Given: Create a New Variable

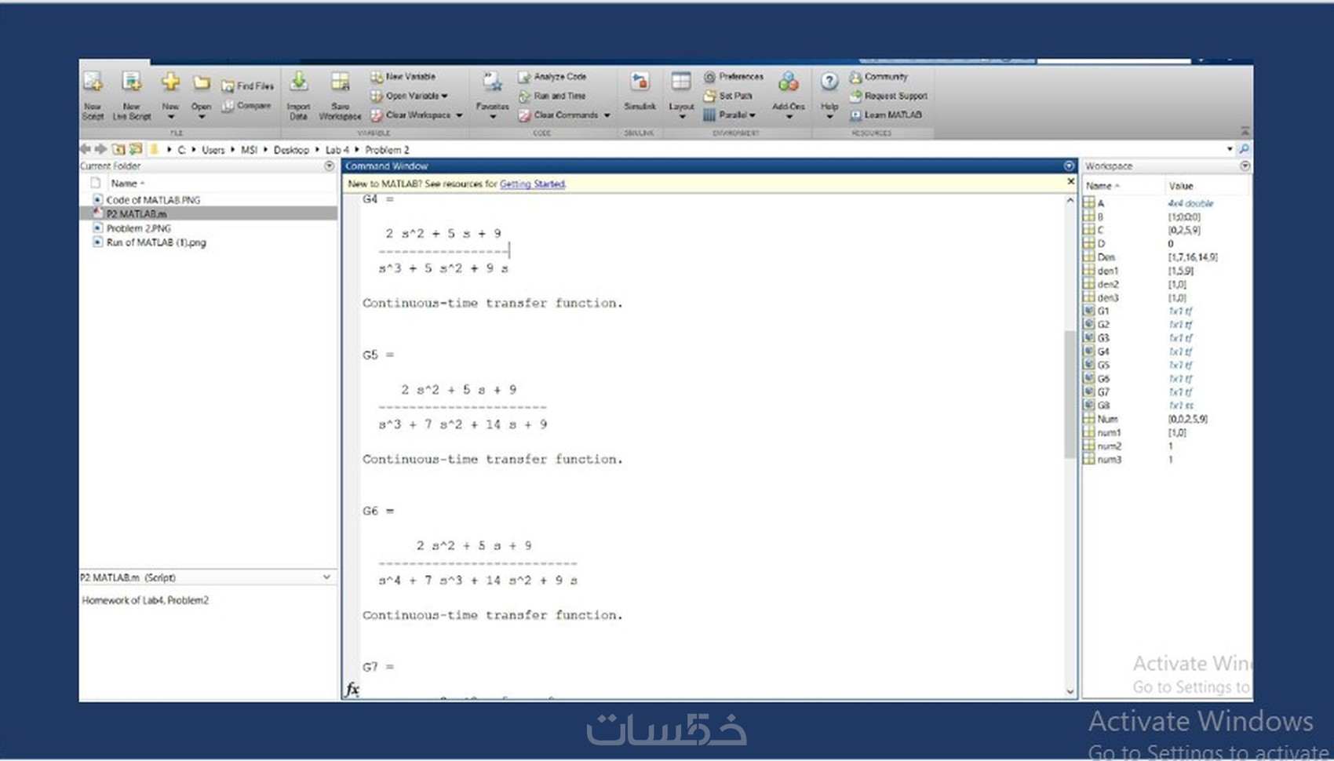Looking at the screenshot, I should tap(403, 77).
